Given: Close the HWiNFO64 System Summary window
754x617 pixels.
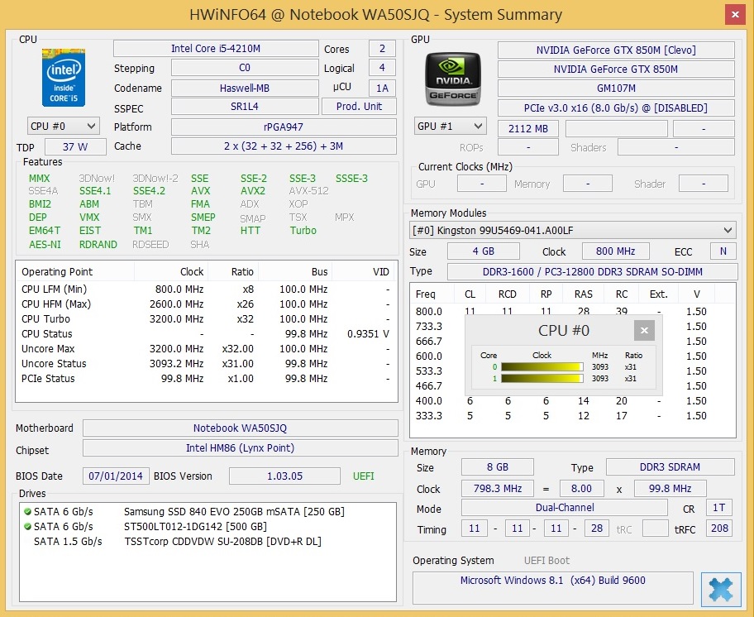Looking at the screenshot, I should coord(735,14).
